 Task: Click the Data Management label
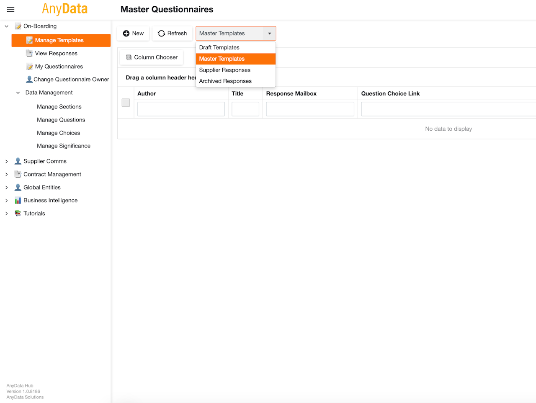[49, 93]
